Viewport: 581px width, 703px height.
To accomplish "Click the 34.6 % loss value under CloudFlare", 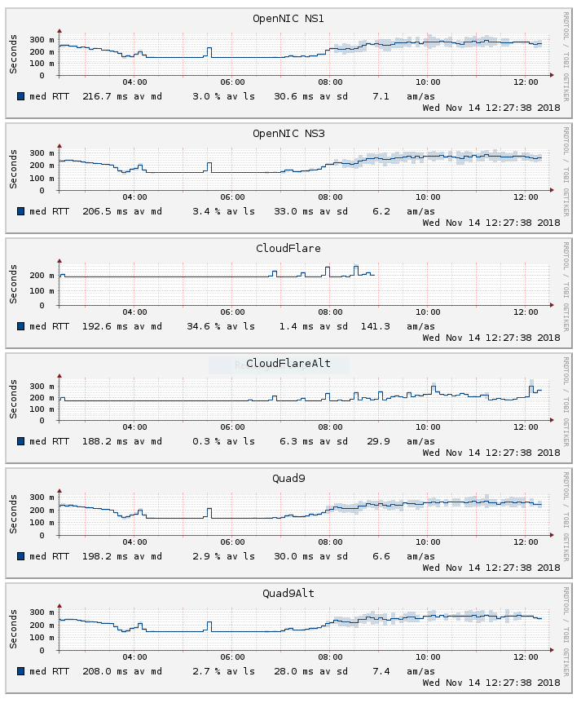I will 209,326.
